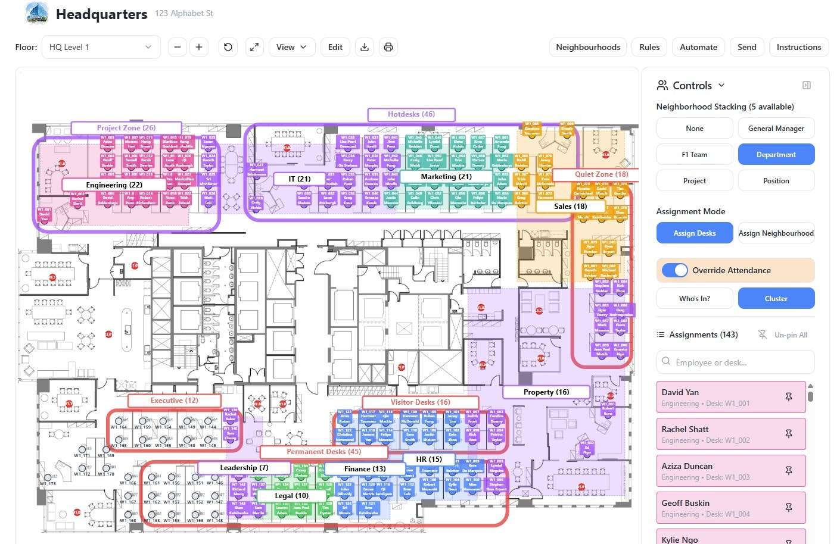Open the View dropdown menu
840x544 pixels.
click(291, 47)
